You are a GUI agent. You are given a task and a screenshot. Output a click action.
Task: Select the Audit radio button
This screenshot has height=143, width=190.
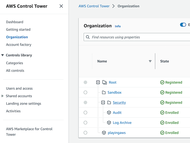pos(85,113)
